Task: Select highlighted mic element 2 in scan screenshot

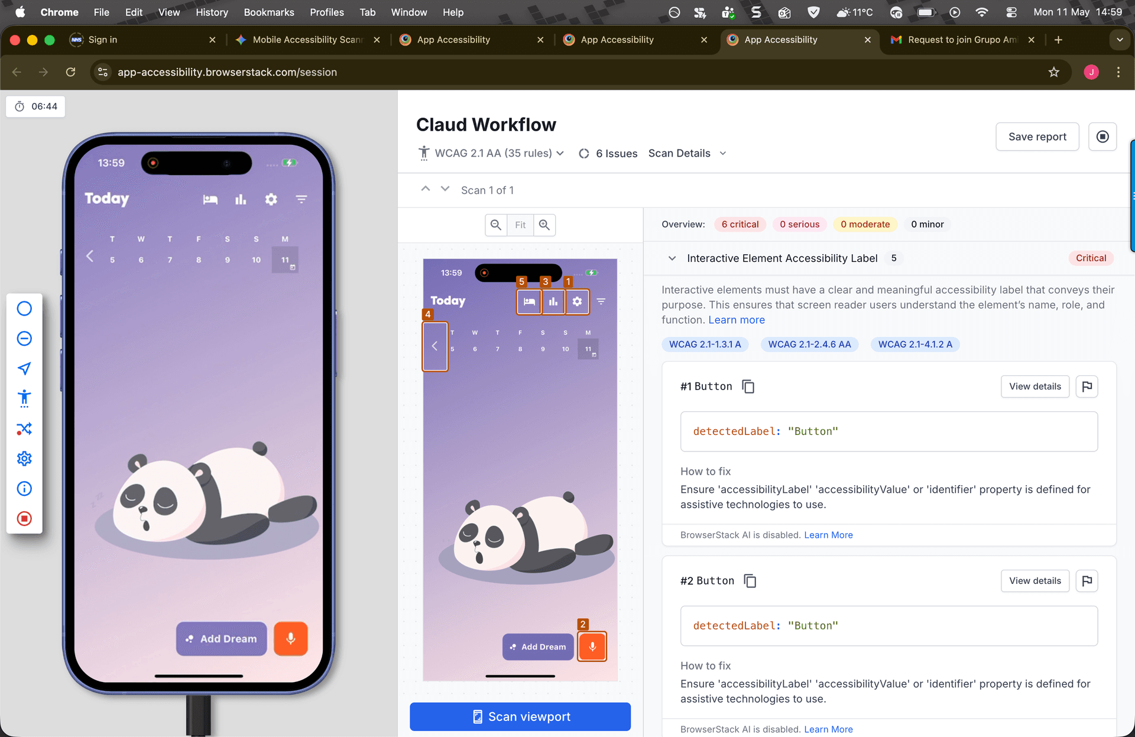Action: 592,647
